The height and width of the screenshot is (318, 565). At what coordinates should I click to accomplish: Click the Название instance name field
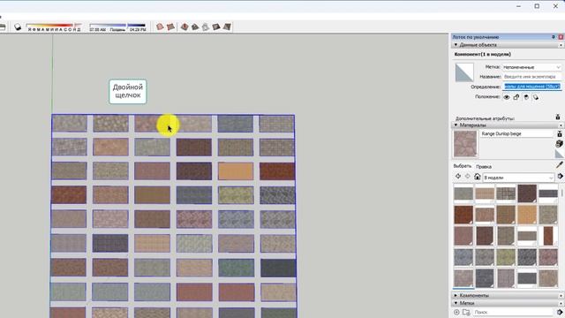[x=531, y=77]
